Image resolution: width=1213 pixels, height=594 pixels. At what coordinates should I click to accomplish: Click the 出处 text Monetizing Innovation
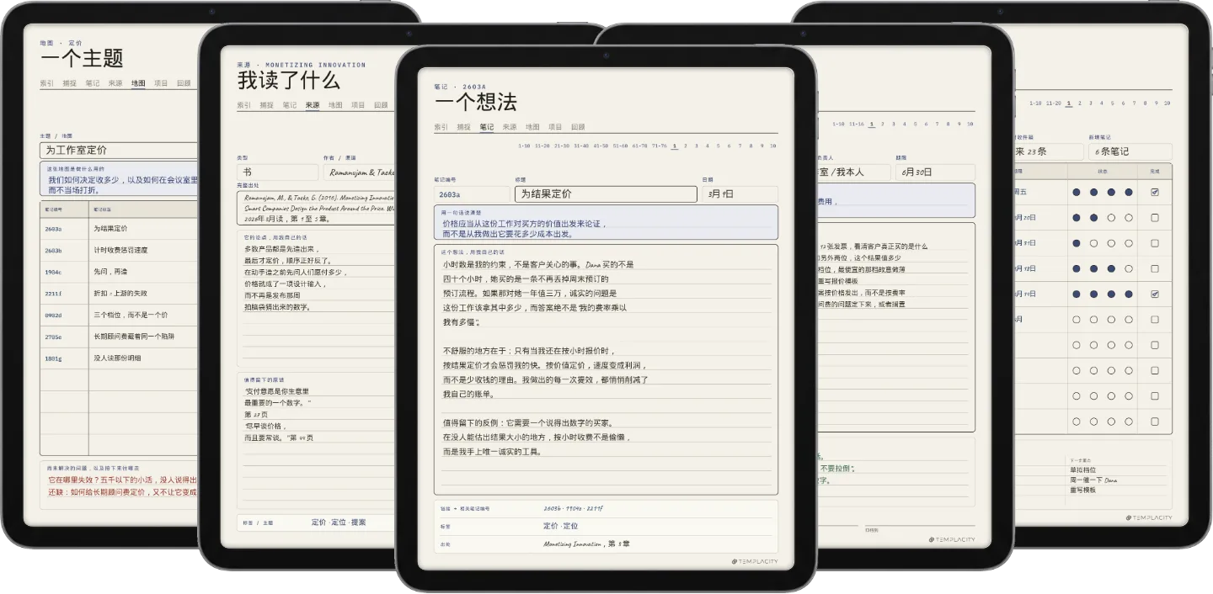(573, 544)
